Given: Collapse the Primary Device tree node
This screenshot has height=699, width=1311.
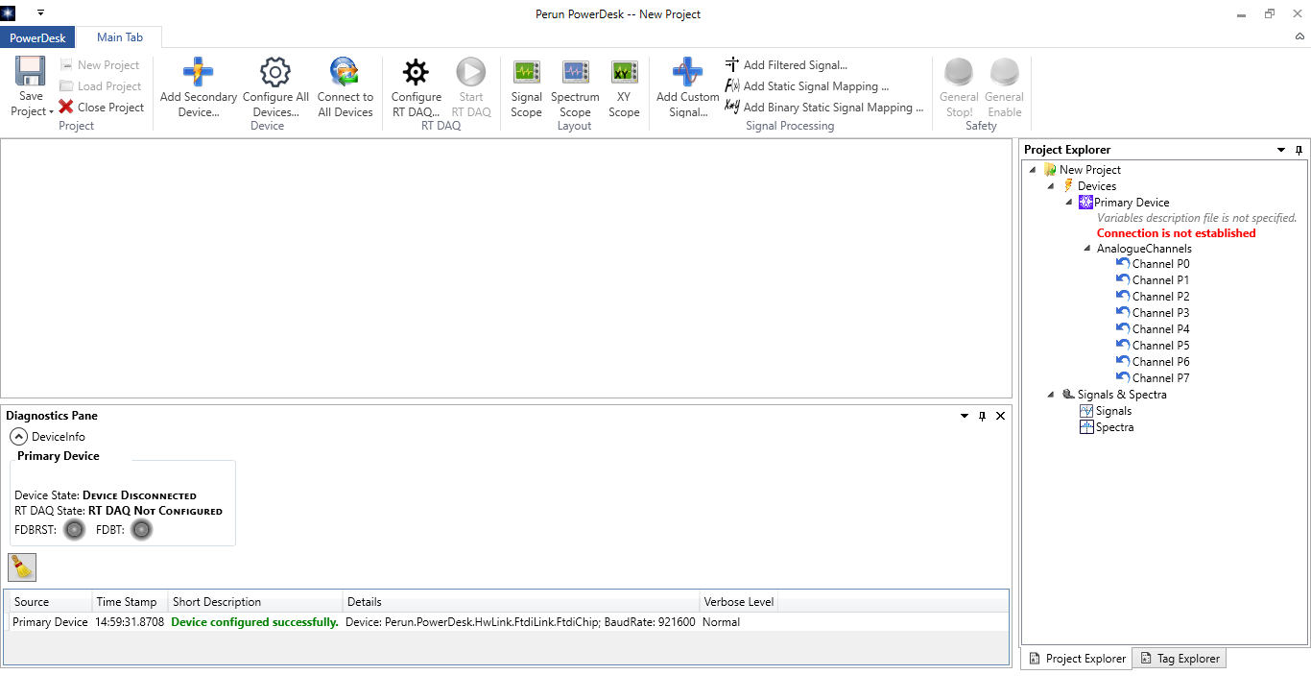Looking at the screenshot, I should 1069,203.
